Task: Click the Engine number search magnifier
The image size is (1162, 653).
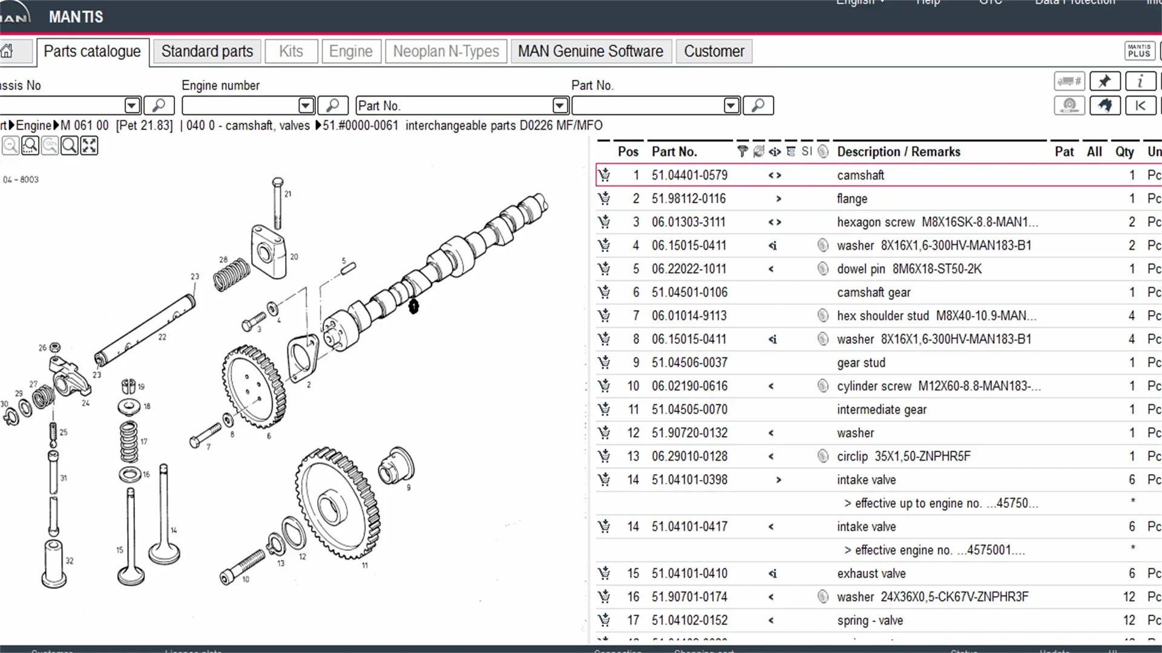Action: click(x=332, y=106)
